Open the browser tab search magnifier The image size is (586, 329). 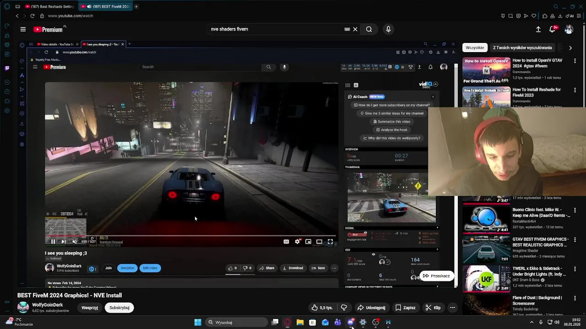coord(556,6)
